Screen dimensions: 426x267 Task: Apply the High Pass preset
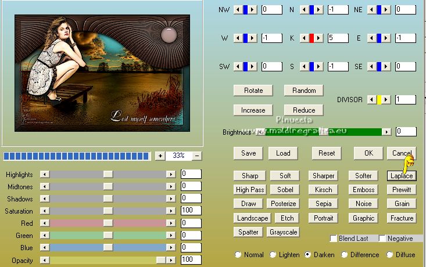tap(250, 190)
